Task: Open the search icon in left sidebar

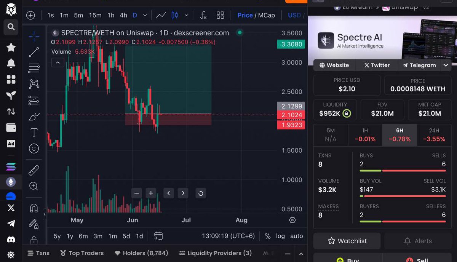Action: pos(11,27)
